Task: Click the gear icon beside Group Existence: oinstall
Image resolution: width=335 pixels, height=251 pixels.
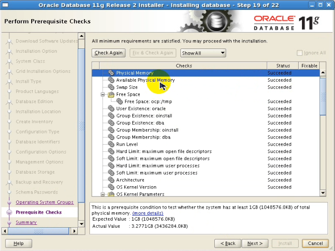Action: 111,116
